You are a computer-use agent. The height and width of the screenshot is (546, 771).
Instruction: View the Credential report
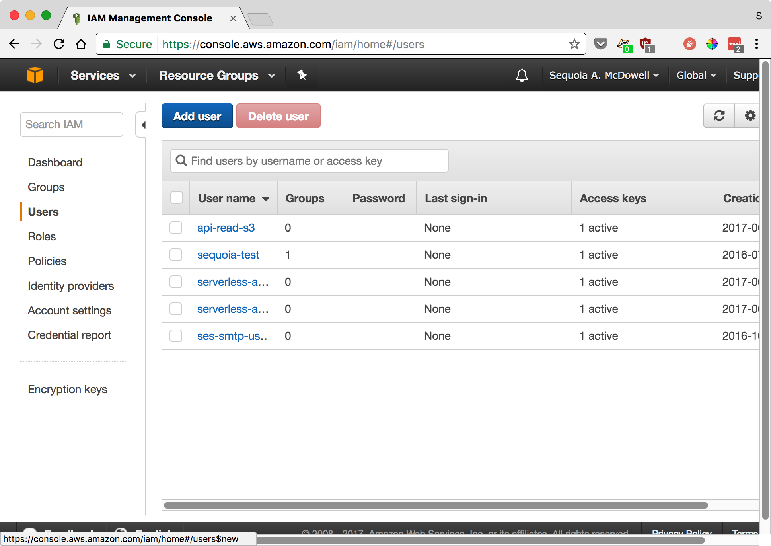[x=70, y=335]
